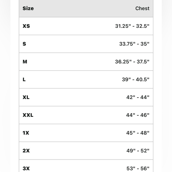Image resolution: width=172 pixels, height=172 pixels.
Task: Select the 1X size row label
Action: (x=26, y=133)
